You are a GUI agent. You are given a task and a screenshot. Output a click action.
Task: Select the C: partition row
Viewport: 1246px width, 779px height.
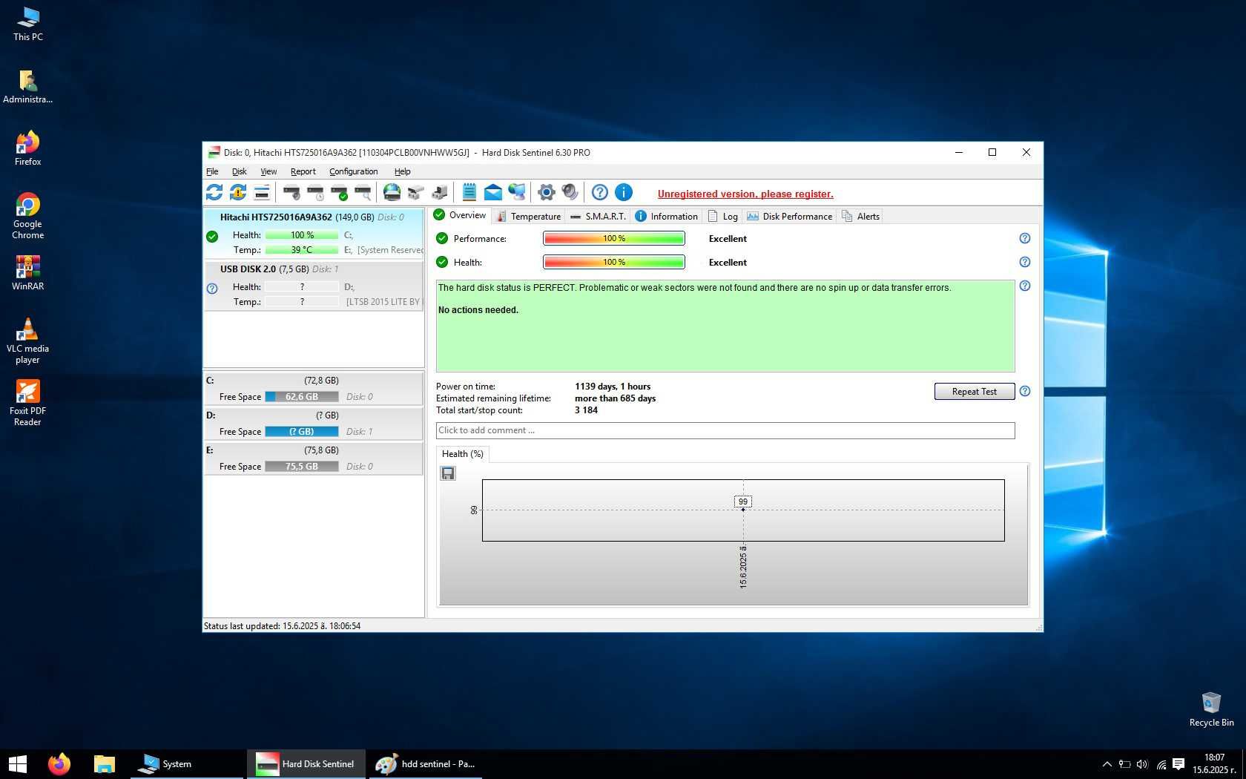tap(314, 389)
